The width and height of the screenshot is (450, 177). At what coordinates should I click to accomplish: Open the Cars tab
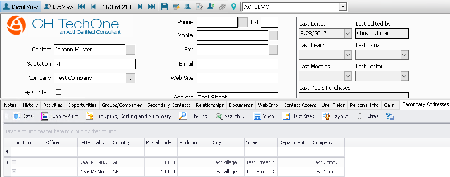pyautogui.click(x=389, y=105)
